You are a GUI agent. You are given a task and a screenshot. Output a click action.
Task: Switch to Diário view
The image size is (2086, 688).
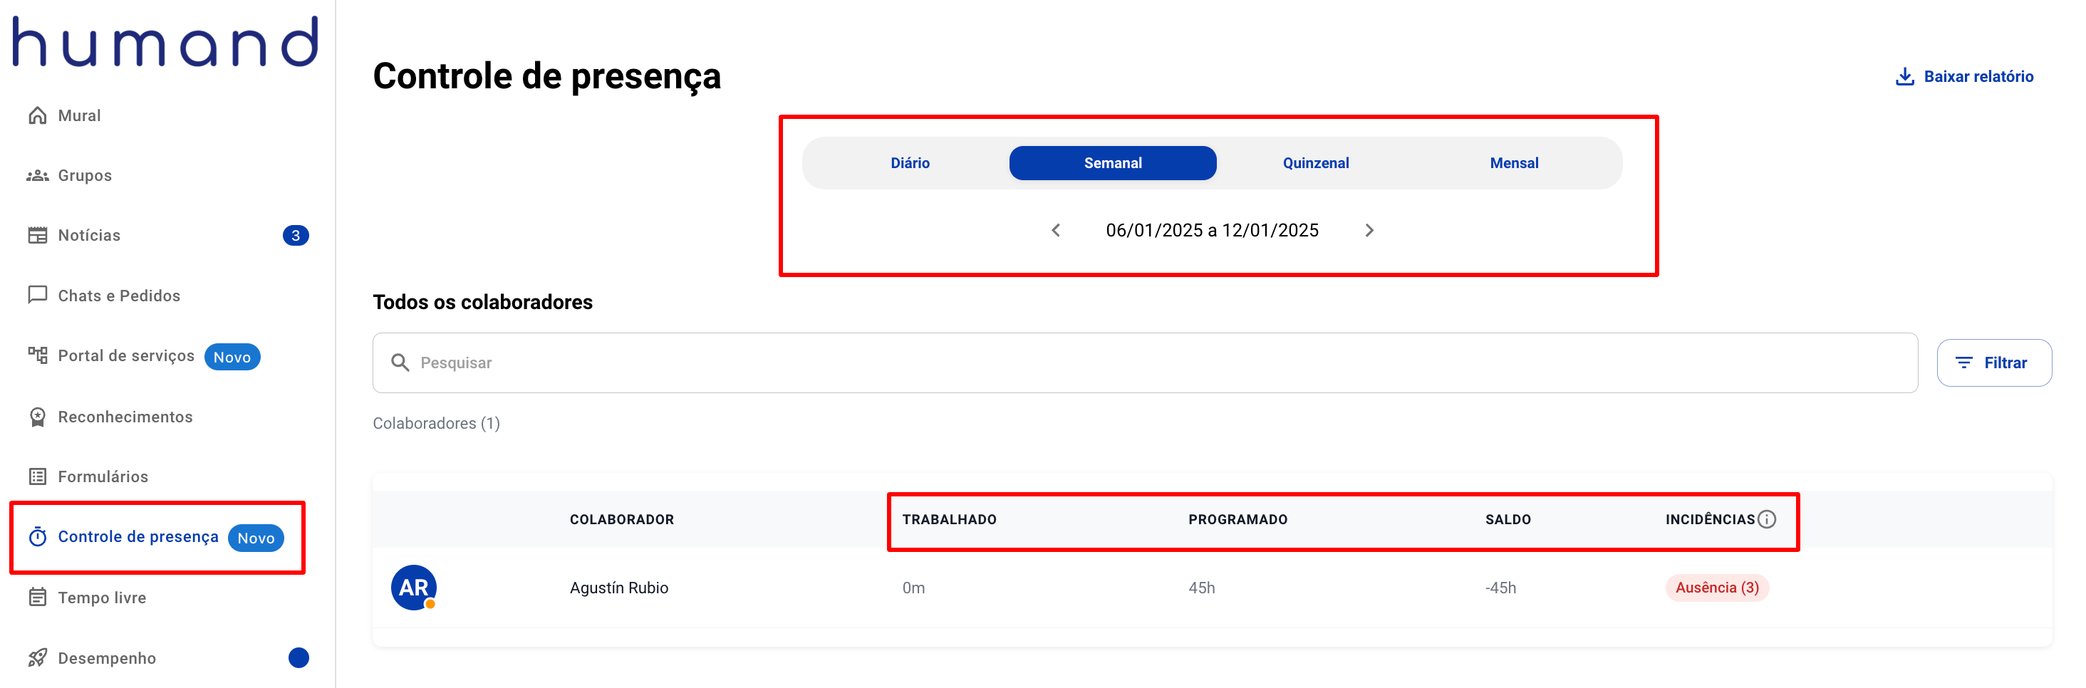click(909, 164)
